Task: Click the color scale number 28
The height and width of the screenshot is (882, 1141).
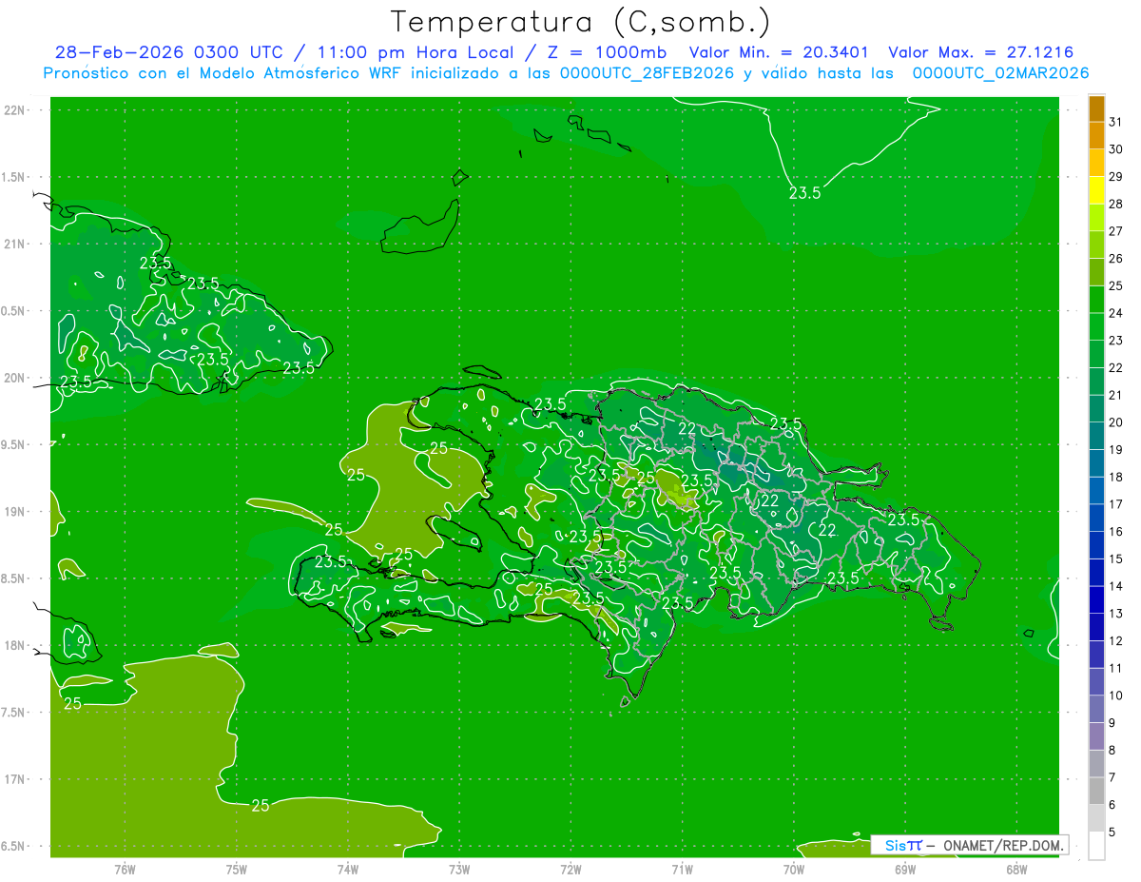Action: click(1115, 204)
